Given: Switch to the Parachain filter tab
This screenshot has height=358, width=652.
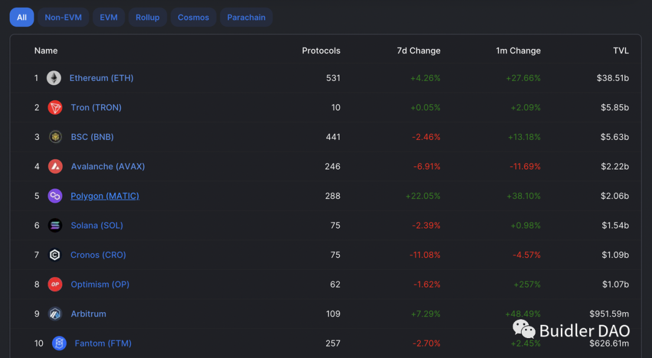Looking at the screenshot, I should tap(246, 18).
